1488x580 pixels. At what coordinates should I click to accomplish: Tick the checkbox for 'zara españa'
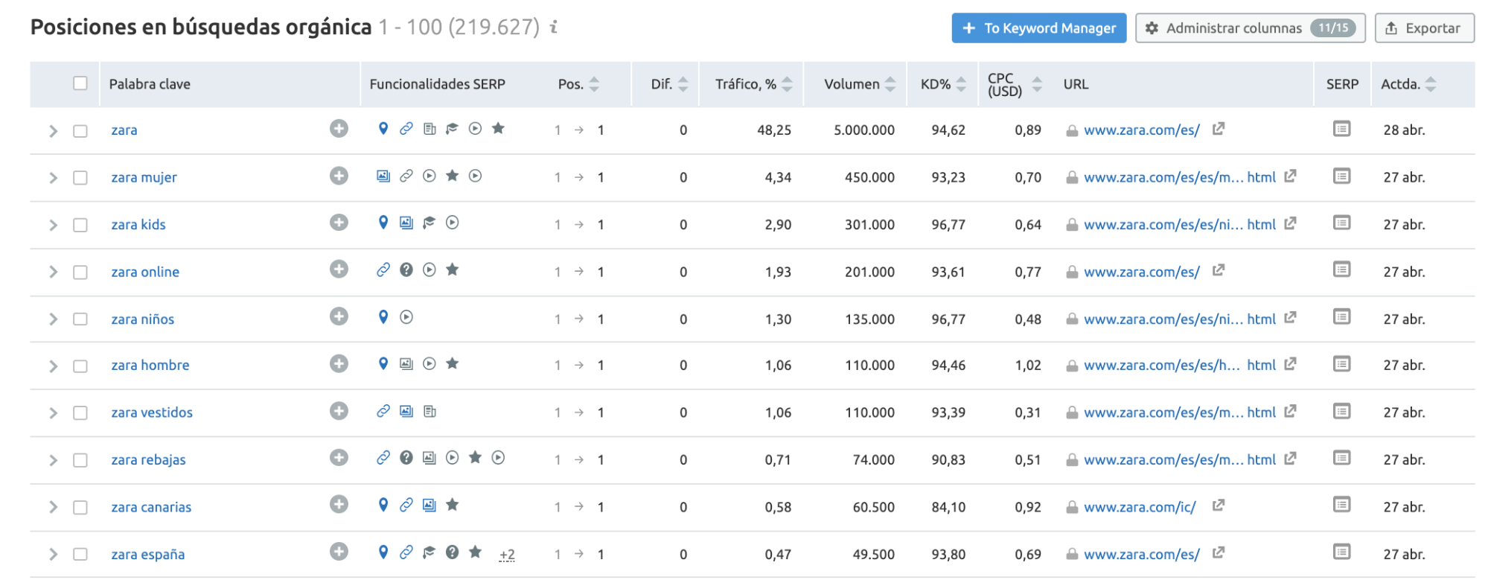pos(80,555)
